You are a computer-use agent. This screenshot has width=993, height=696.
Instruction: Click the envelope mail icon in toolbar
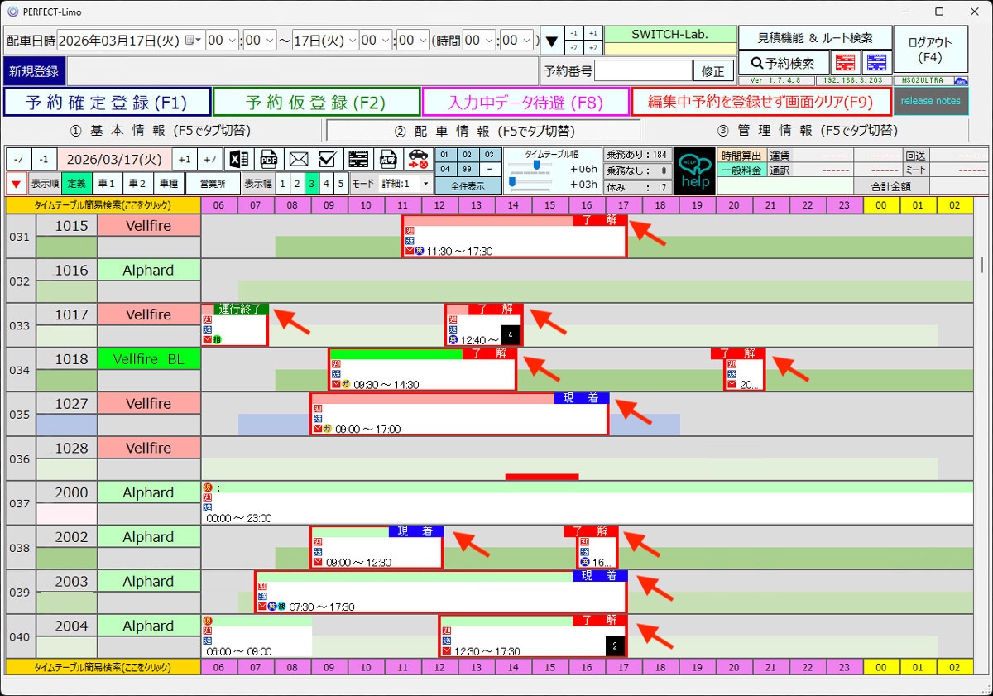point(298,160)
